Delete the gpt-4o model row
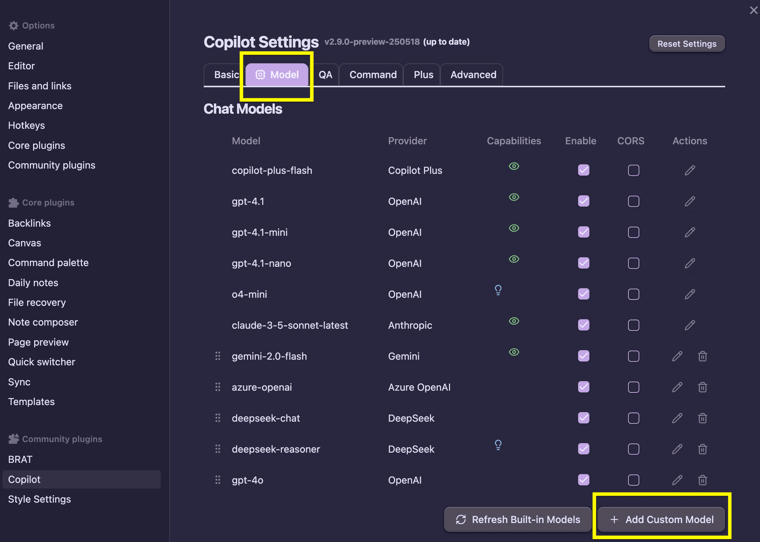 702,480
